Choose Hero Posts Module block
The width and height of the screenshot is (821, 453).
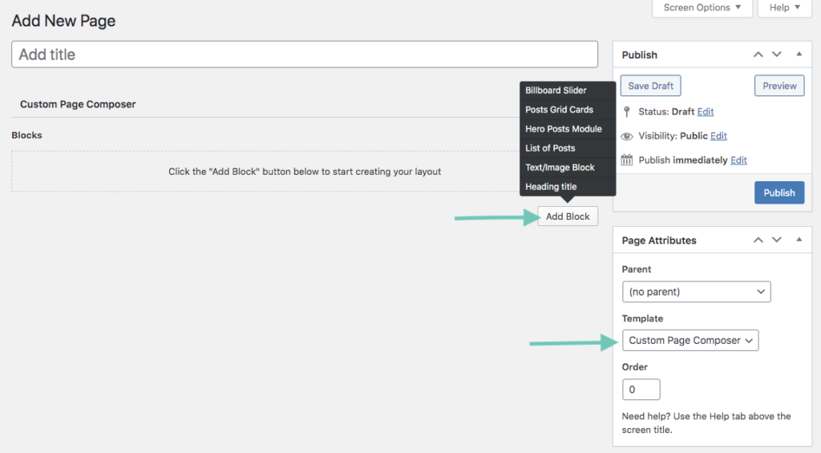click(x=568, y=129)
